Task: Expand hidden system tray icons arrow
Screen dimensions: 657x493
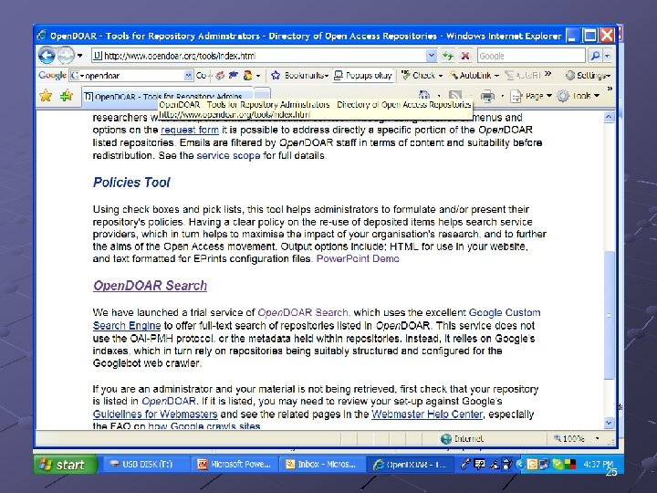Action: tap(519, 464)
